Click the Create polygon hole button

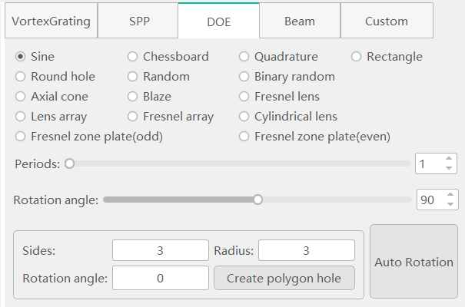(x=284, y=278)
